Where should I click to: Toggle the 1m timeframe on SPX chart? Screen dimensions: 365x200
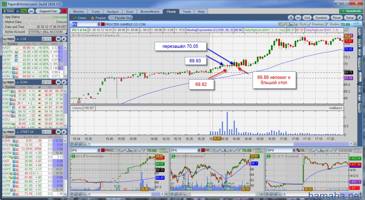click(322, 150)
